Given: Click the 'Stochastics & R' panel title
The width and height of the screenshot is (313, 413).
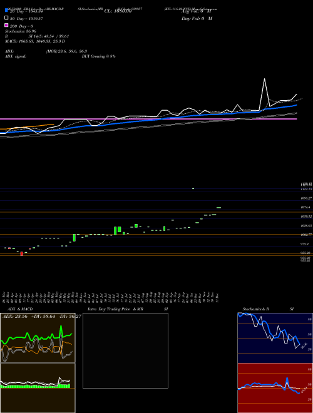Looking at the screenshot, I should tap(256, 309).
